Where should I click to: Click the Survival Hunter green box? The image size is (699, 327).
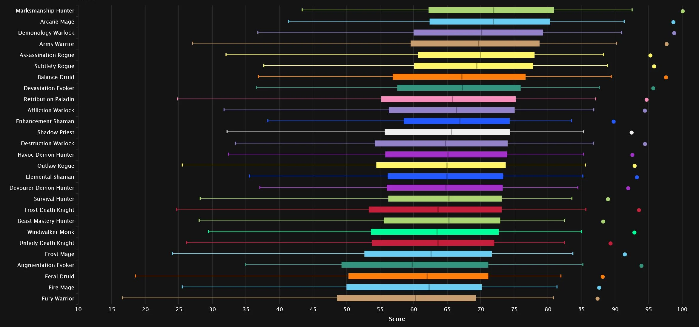click(445, 198)
